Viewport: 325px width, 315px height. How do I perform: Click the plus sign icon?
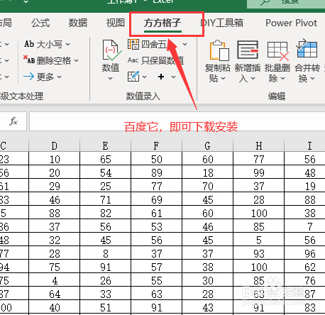[x=161, y=77]
